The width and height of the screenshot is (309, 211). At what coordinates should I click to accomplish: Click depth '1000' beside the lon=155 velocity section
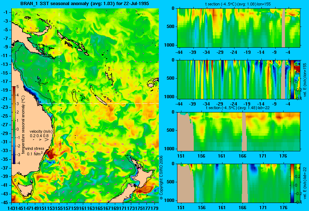[x=169, y=97]
